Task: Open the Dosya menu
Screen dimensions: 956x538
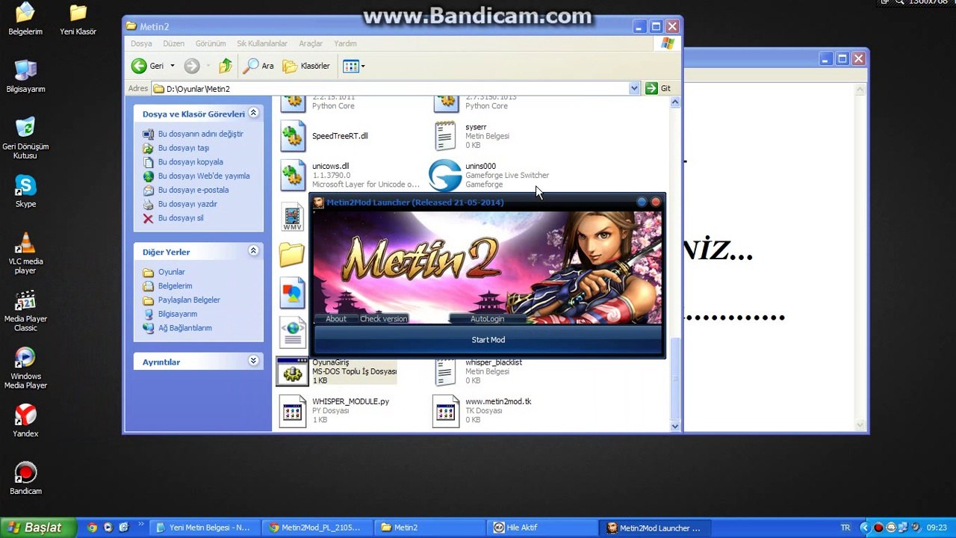Action: pyautogui.click(x=141, y=43)
